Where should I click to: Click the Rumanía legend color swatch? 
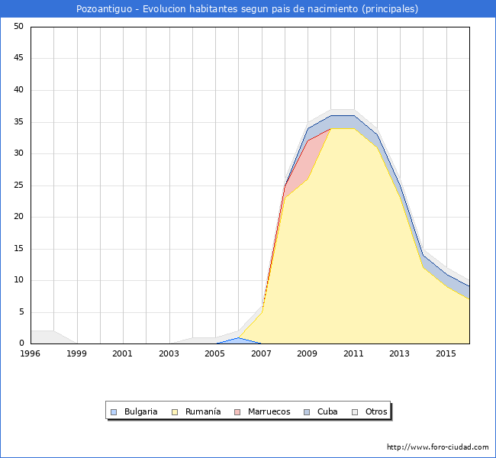175,411
